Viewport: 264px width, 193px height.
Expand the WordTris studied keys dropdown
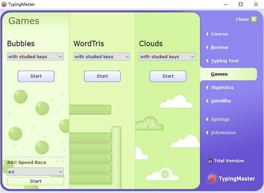click(102, 57)
